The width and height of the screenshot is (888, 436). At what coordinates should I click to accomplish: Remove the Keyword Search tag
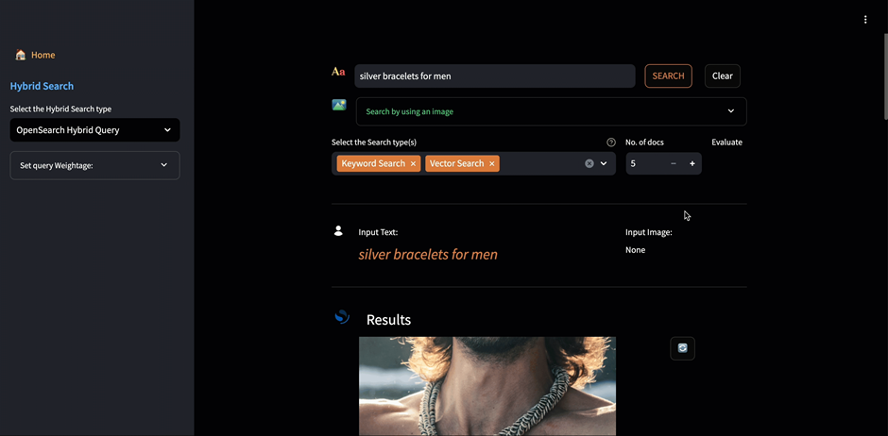coord(413,163)
